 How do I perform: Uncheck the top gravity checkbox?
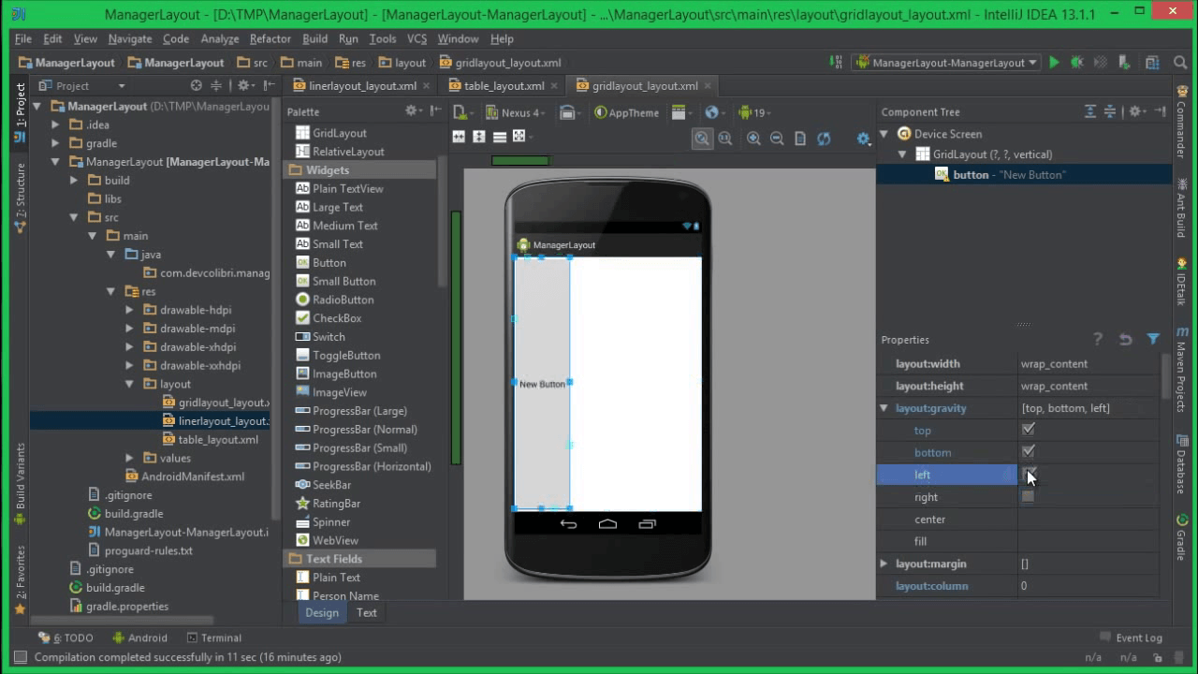(1028, 430)
